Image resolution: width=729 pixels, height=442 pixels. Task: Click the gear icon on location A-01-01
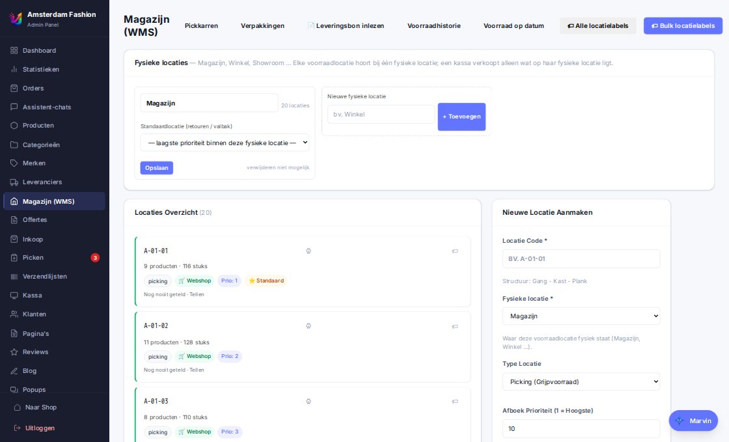309,251
